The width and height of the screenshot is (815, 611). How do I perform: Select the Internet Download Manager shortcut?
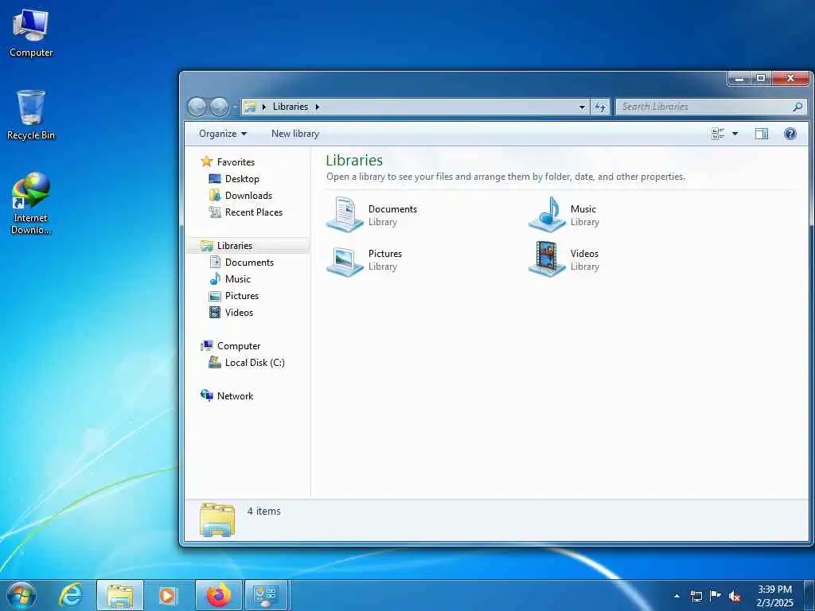pyautogui.click(x=31, y=204)
